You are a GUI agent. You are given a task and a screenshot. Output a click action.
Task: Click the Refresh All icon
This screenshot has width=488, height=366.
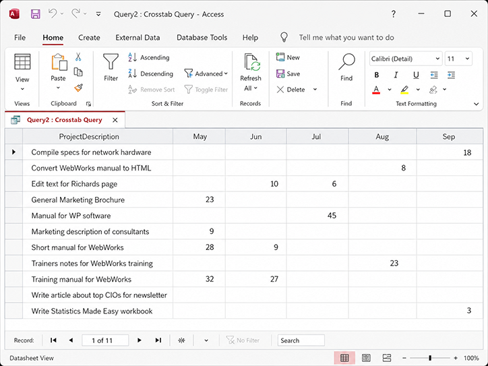click(x=251, y=63)
